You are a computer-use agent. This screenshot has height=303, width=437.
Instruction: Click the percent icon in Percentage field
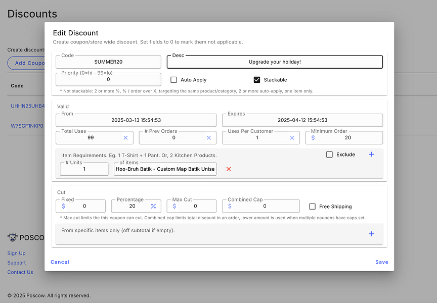coord(153,206)
